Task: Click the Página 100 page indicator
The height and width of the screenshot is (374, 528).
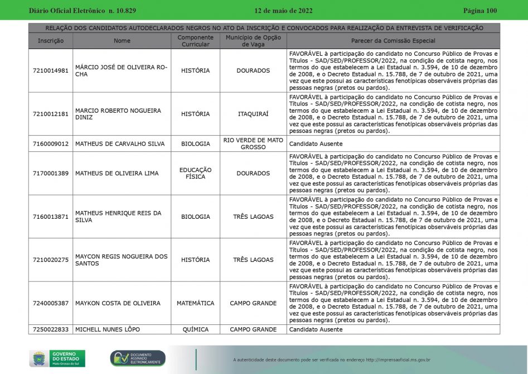Action: click(x=479, y=11)
